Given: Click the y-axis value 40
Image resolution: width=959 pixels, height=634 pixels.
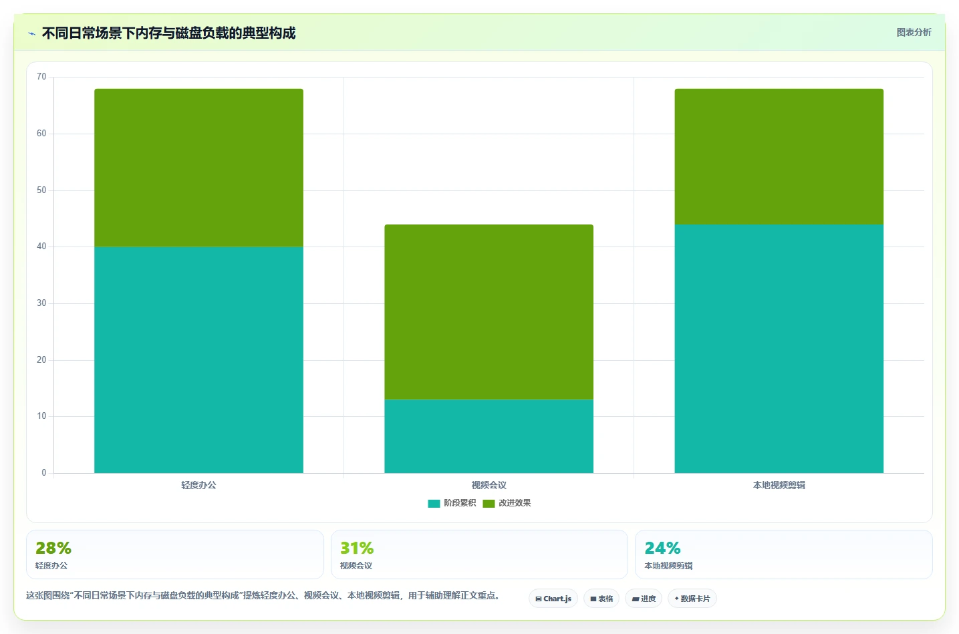Looking at the screenshot, I should tap(41, 247).
